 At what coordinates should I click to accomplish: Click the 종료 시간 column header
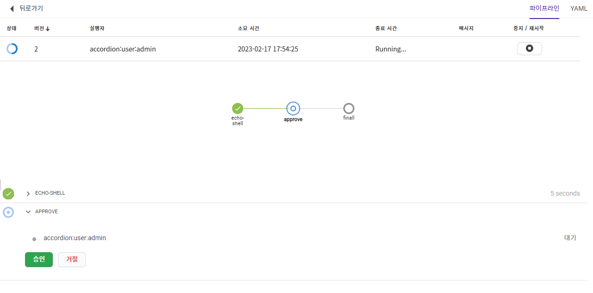386,28
